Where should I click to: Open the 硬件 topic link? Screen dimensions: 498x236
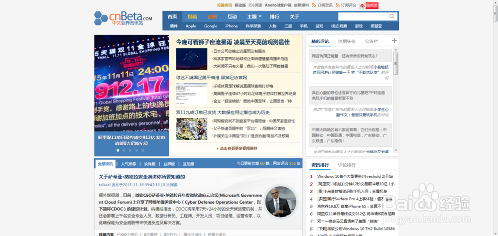(174, 26)
